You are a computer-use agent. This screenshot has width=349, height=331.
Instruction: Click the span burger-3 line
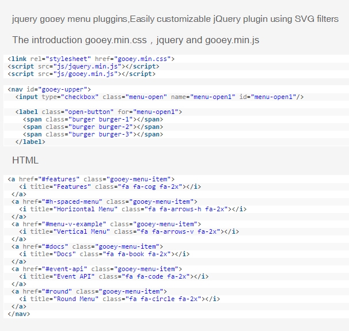point(93,134)
